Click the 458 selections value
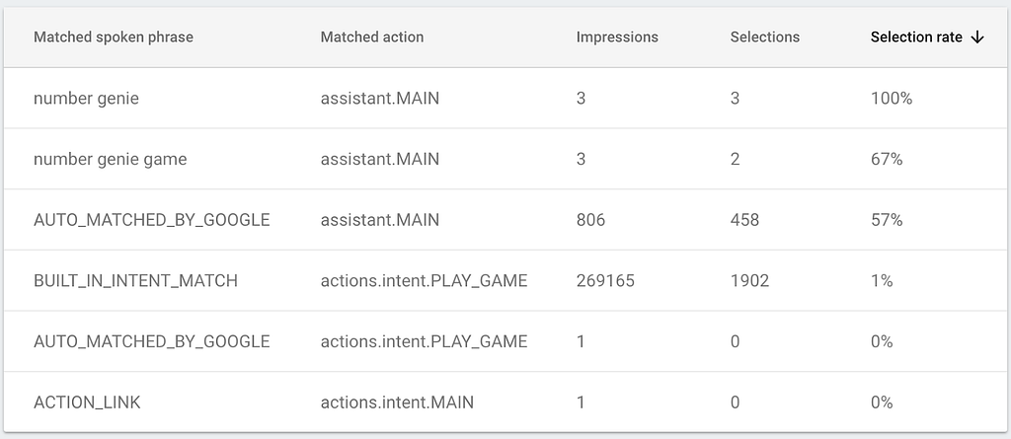 [744, 220]
